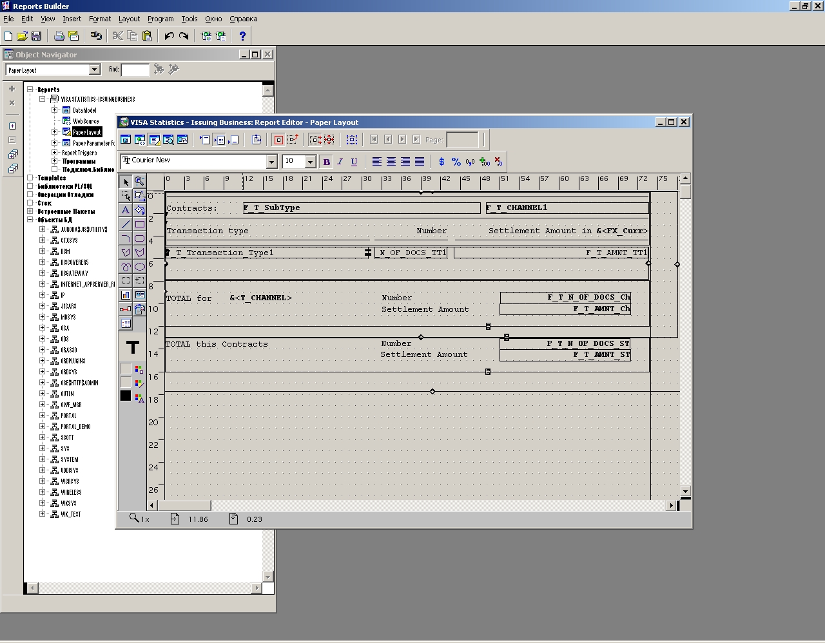
Task: Expand the Data Model node
Action: point(55,110)
